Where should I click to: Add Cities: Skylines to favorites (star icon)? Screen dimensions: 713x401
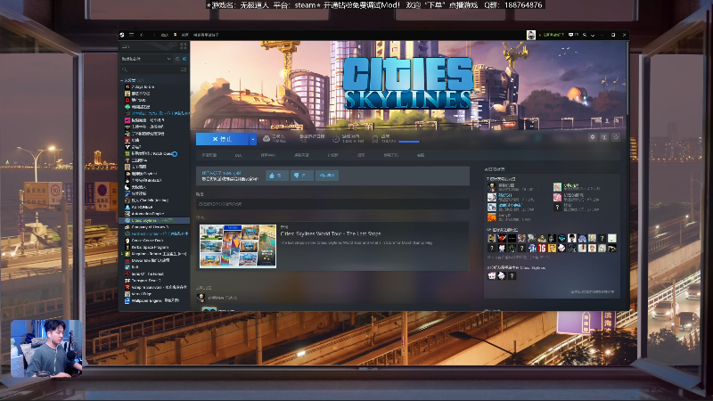pos(616,137)
